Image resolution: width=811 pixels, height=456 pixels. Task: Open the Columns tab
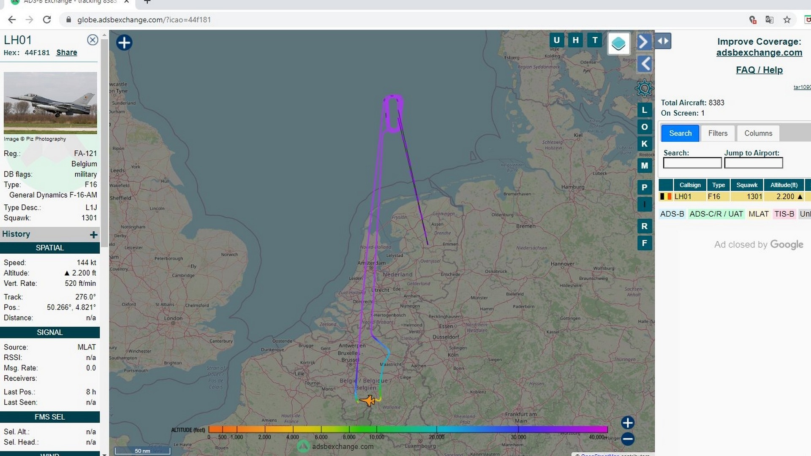click(x=758, y=133)
